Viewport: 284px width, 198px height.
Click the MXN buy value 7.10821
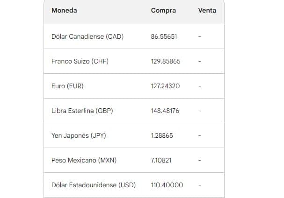point(161,160)
